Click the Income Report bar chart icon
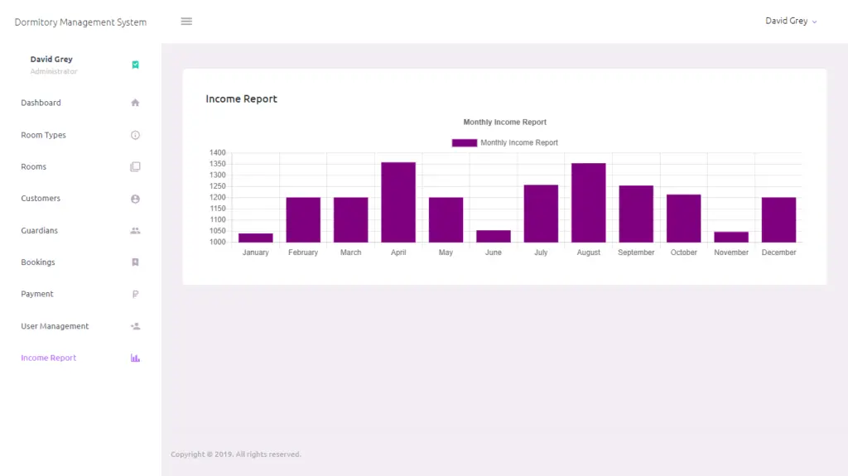The width and height of the screenshot is (848, 476). click(x=135, y=358)
